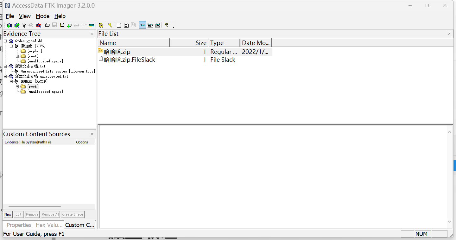Close the Custom Content Sources panel
The height and width of the screenshot is (240, 456).
pos(92,134)
